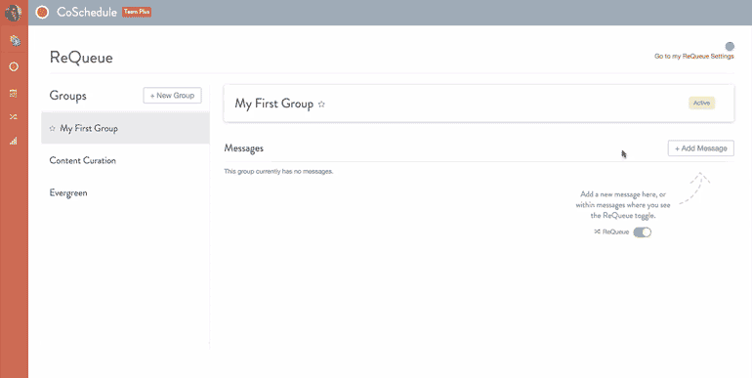
Task: Go to my ReQueue Settings link
Action: pos(694,57)
